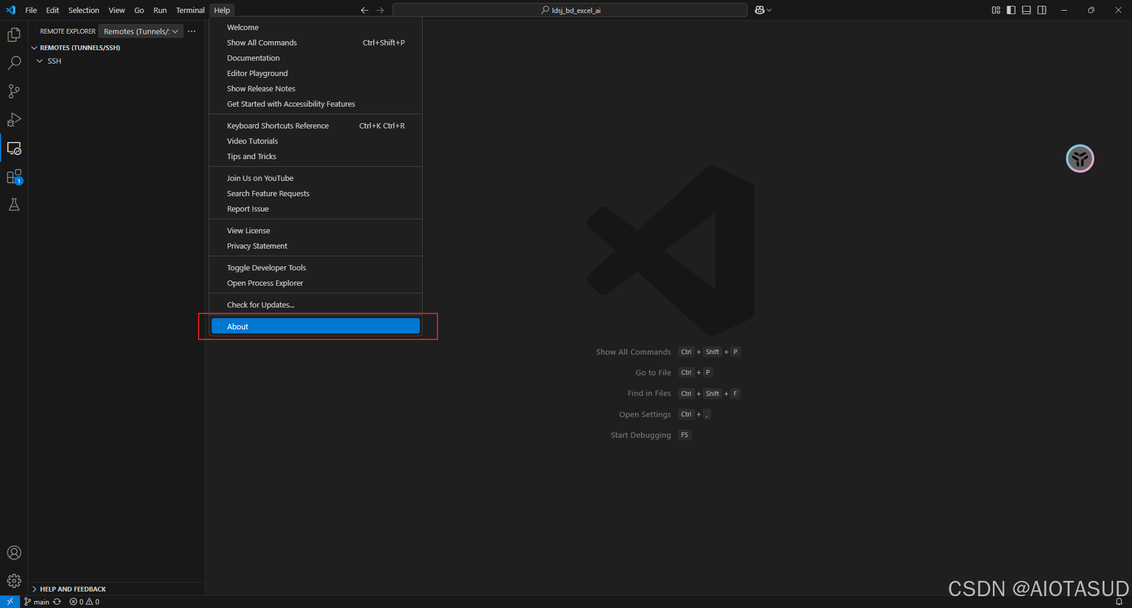Select Toggle Developer Tools
1132x608 pixels.
point(315,268)
